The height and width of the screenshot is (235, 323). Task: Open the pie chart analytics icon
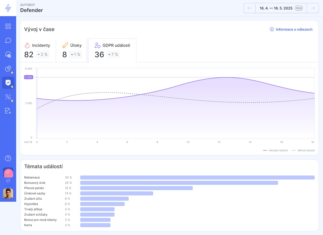[8, 69]
